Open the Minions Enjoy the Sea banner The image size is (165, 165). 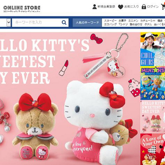point(153,83)
